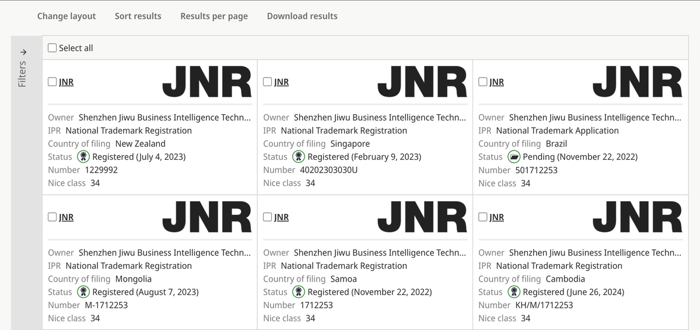The width and height of the screenshot is (700, 330).
Task: Click the number 501712253
Action: tap(536, 170)
